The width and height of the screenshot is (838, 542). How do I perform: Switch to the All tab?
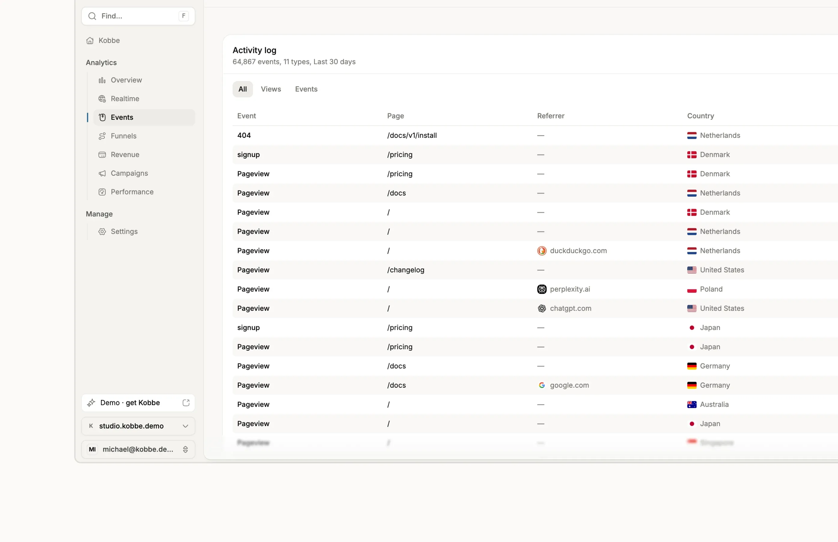click(242, 89)
